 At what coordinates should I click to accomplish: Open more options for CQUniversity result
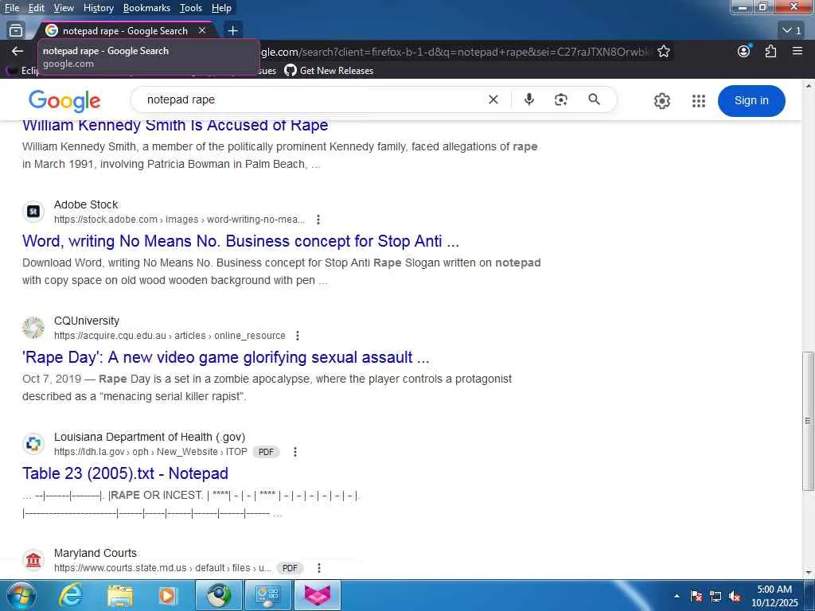click(x=298, y=337)
